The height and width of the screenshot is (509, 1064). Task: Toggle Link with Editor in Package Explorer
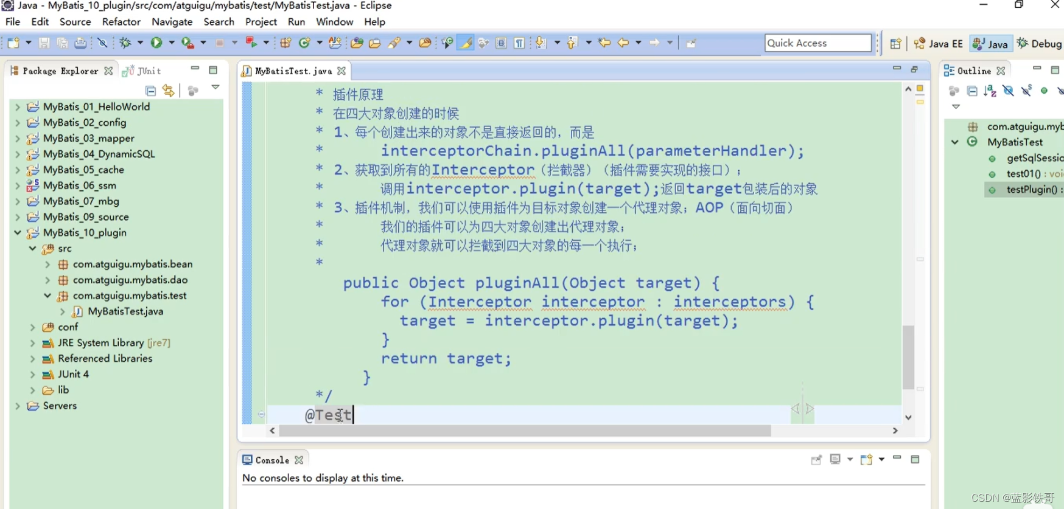click(169, 91)
